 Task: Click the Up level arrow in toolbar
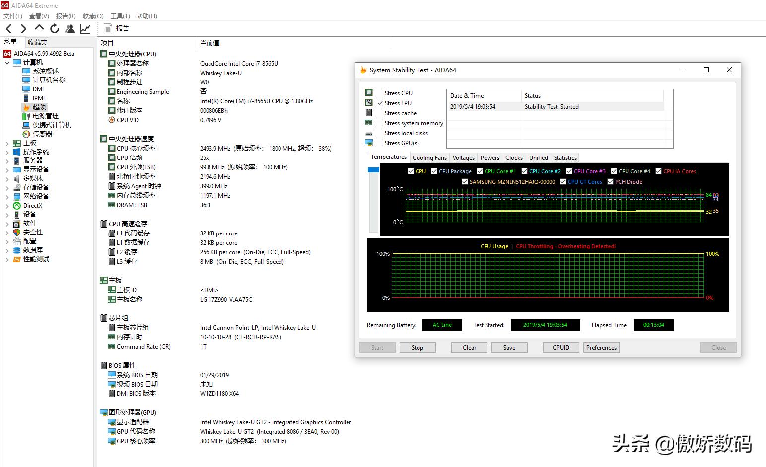point(39,28)
